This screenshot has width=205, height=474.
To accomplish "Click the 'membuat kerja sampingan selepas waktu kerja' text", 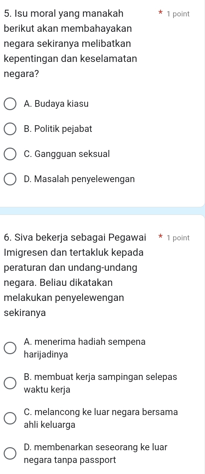I will [100, 377].
